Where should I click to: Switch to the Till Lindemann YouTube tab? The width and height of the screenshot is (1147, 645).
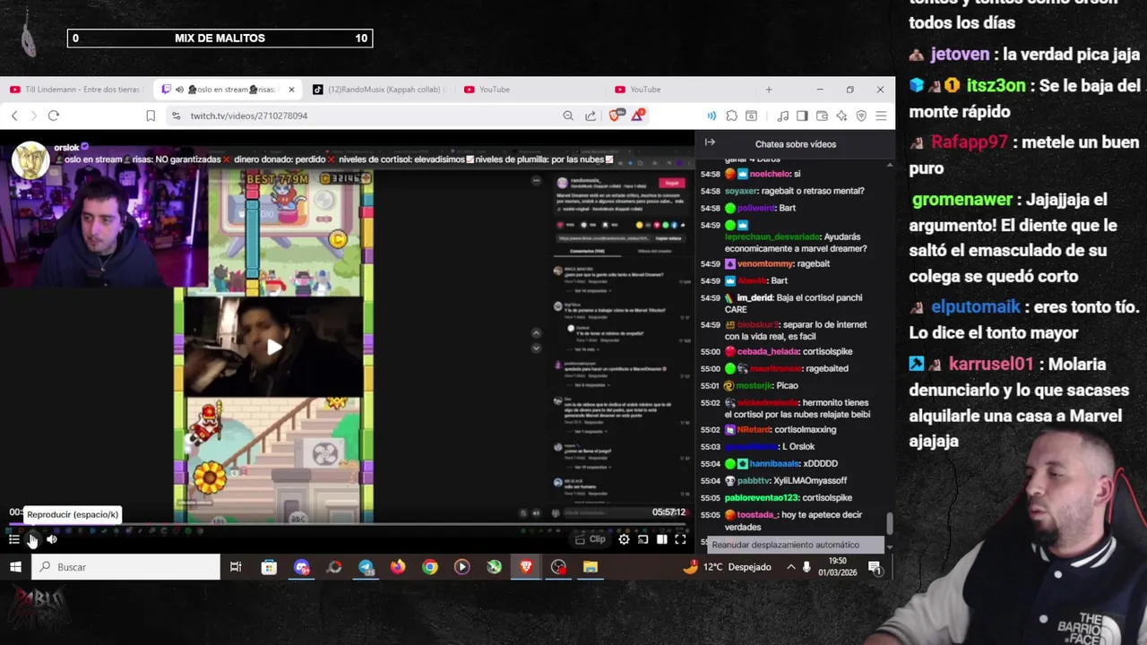click(x=76, y=90)
